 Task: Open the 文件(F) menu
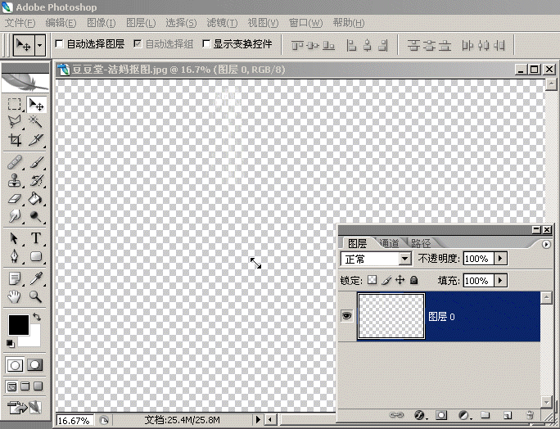coord(20,23)
